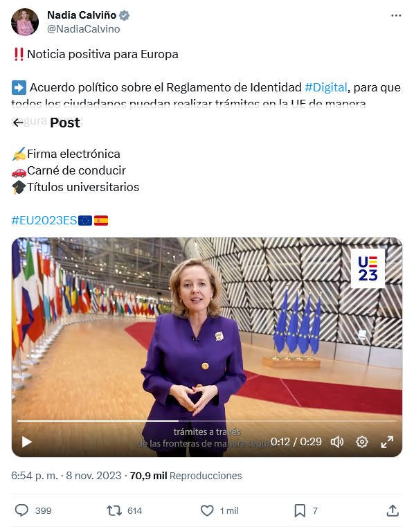
Task: Expand the video to fullscreen
Action: click(387, 442)
